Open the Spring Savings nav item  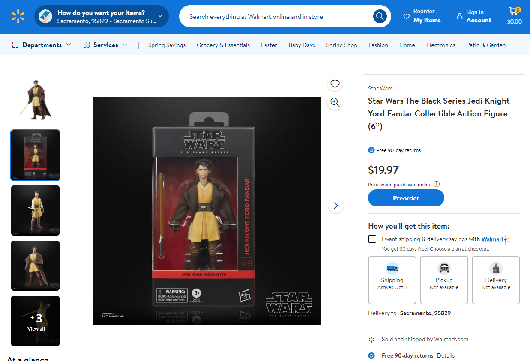click(167, 45)
